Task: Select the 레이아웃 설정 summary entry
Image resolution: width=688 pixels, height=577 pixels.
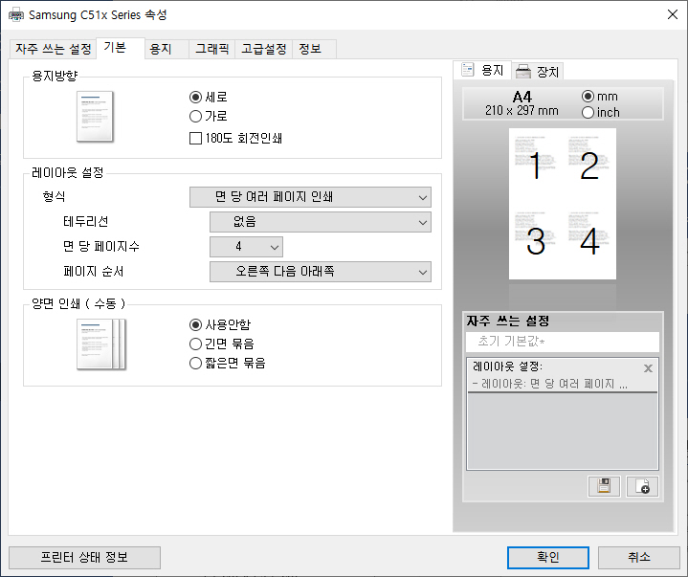Action: (x=563, y=375)
